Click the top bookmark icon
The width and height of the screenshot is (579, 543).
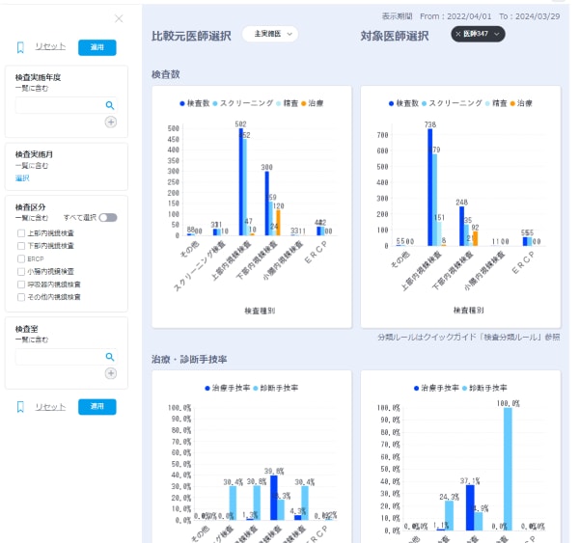tap(20, 47)
